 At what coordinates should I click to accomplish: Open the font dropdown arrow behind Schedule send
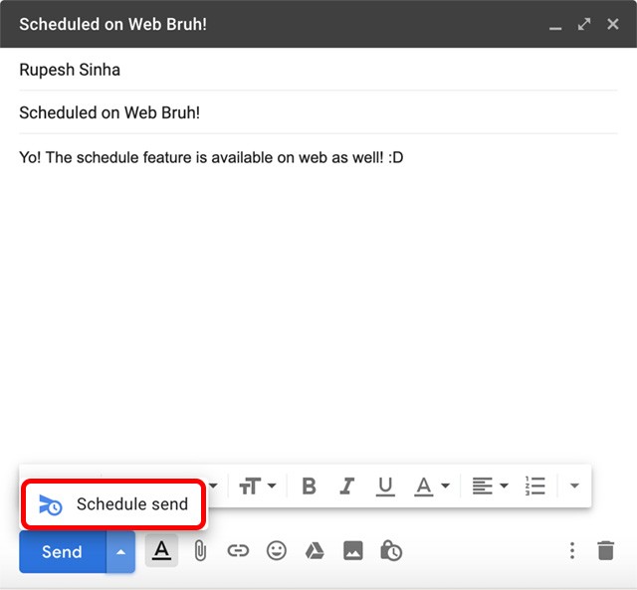(x=213, y=486)
